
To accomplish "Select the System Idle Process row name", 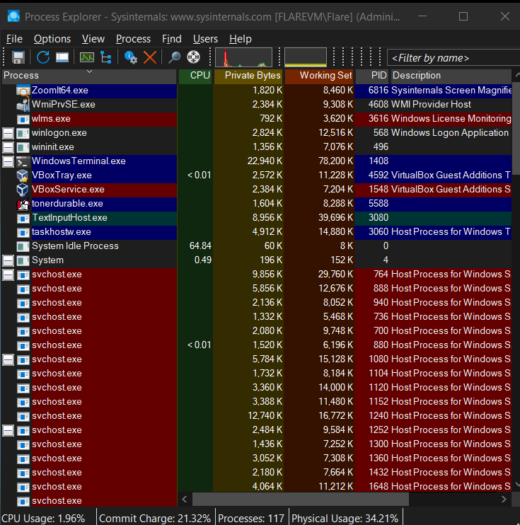I will [75, 246].
